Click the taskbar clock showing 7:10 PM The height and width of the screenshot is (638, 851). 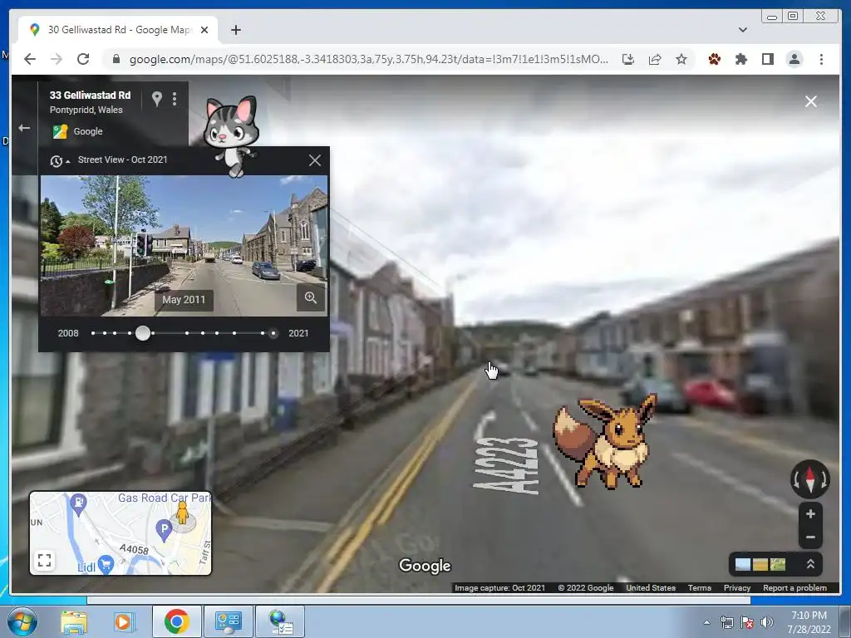point(809,622)
